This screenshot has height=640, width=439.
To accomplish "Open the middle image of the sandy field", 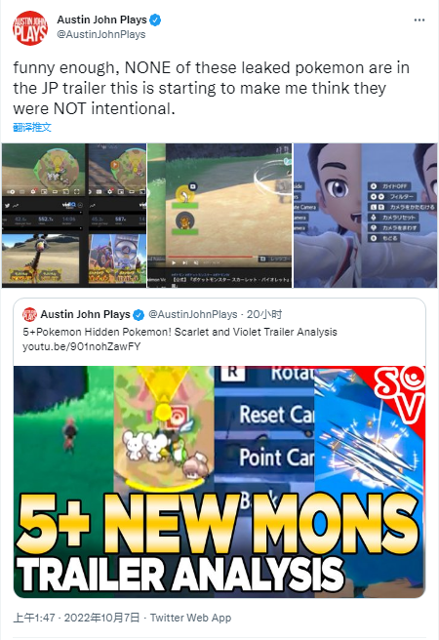I will 219,216.
